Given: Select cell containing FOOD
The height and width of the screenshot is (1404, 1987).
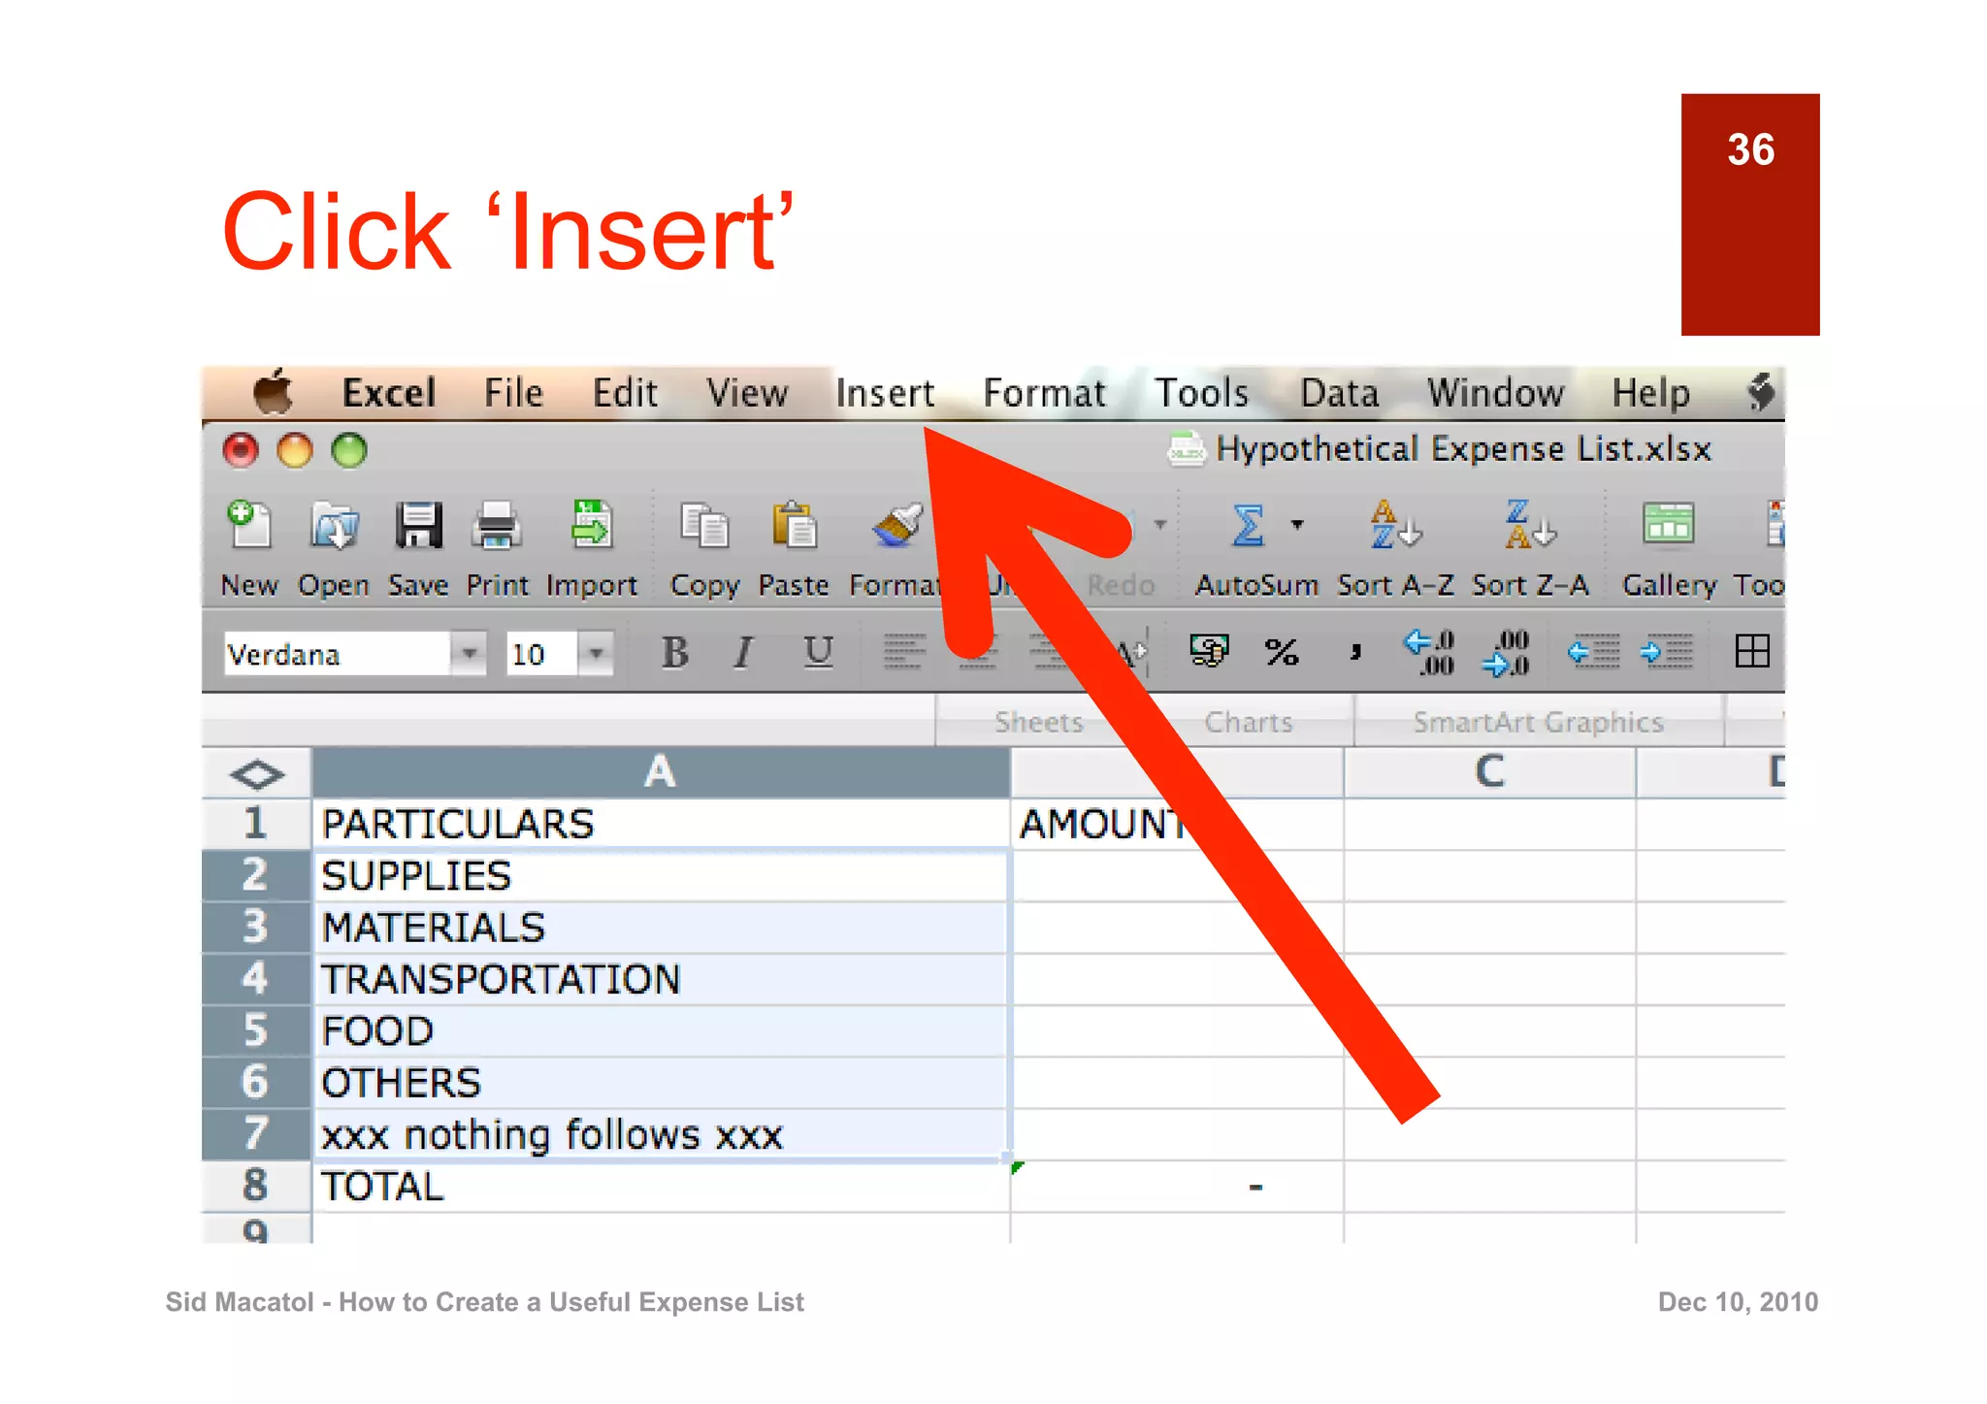Looking at the screenshot, I should [x=661, y=1030].
